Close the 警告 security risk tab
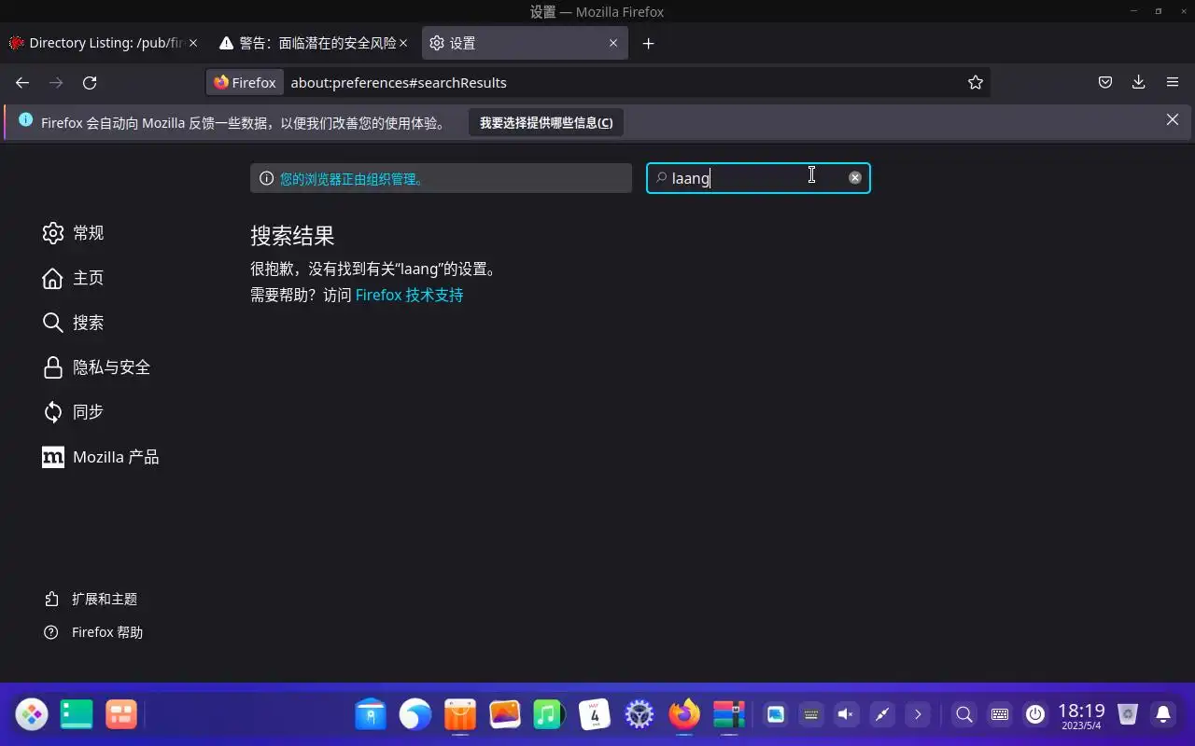 [403, 43]
